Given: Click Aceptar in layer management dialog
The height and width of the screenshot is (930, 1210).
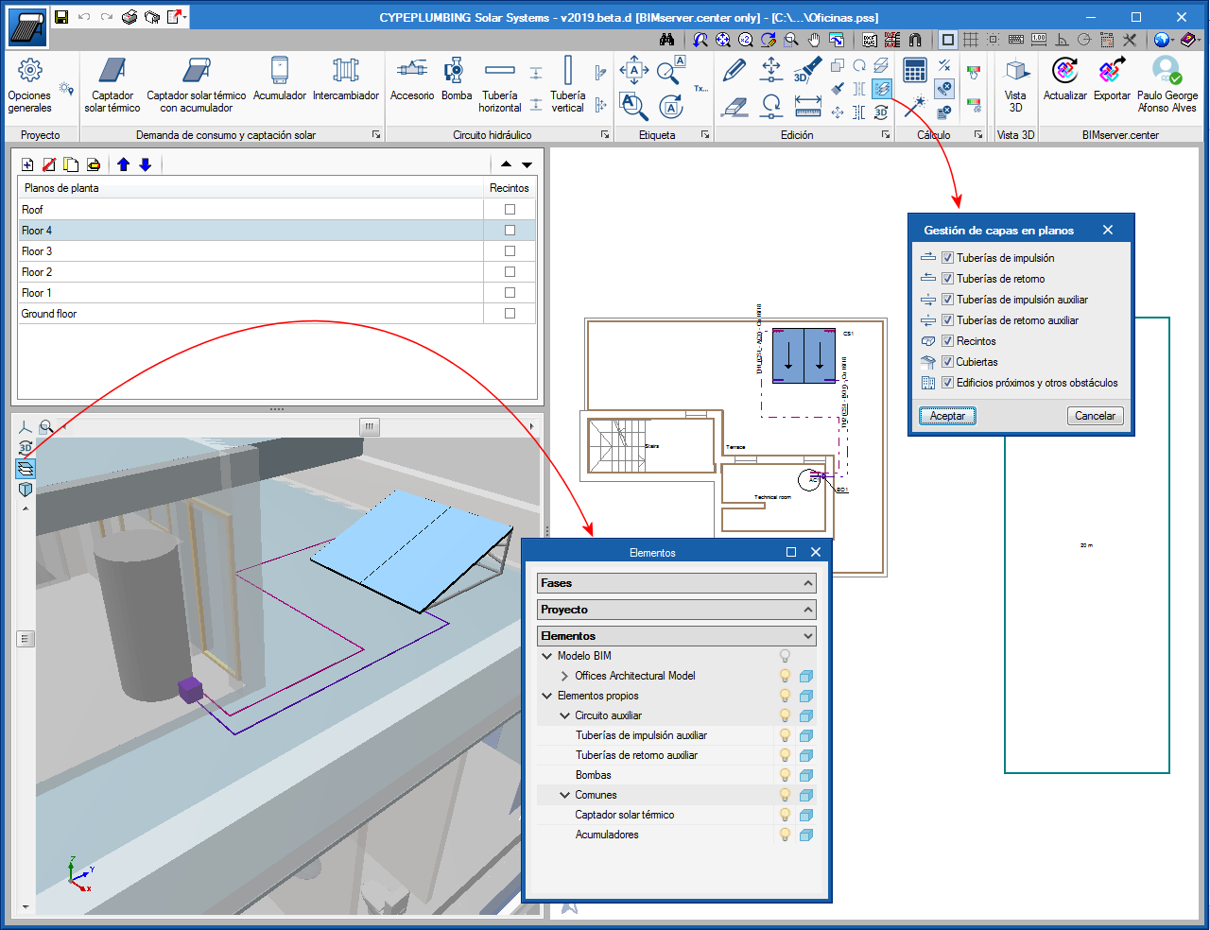Looking at the screenshot, I should (947, 416).
